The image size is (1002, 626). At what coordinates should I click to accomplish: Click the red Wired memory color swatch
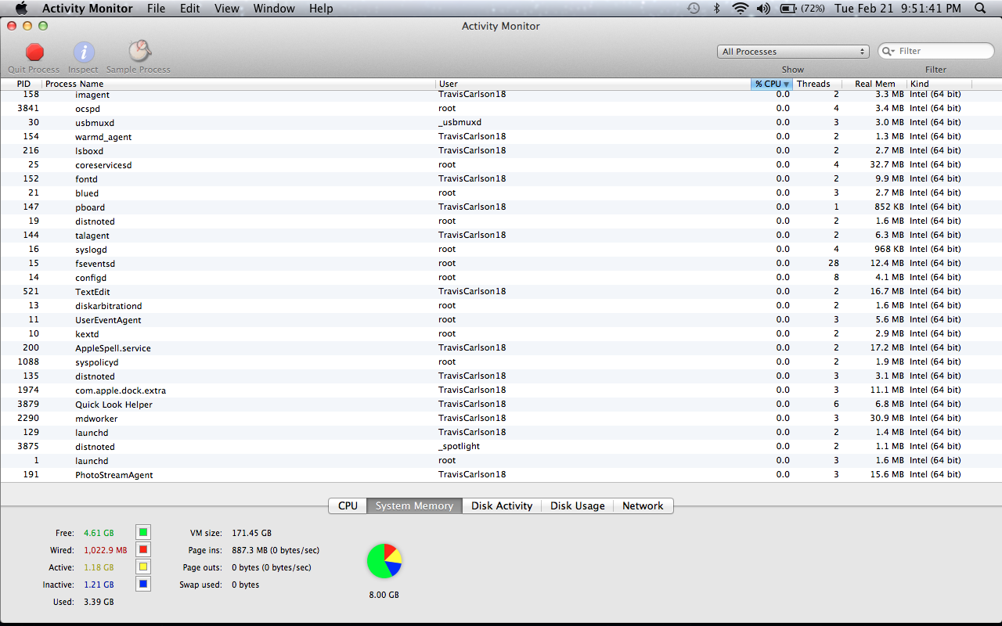click(x=143, y=550)
